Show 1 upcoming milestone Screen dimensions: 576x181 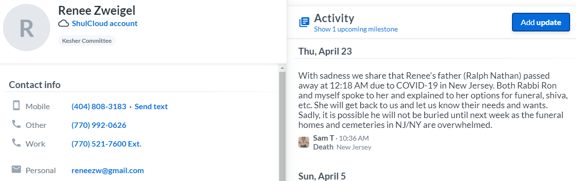coord(355,29)
